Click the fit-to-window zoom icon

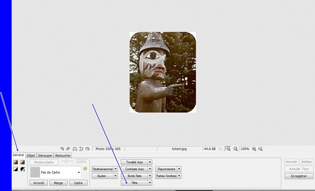click(235, 149)
